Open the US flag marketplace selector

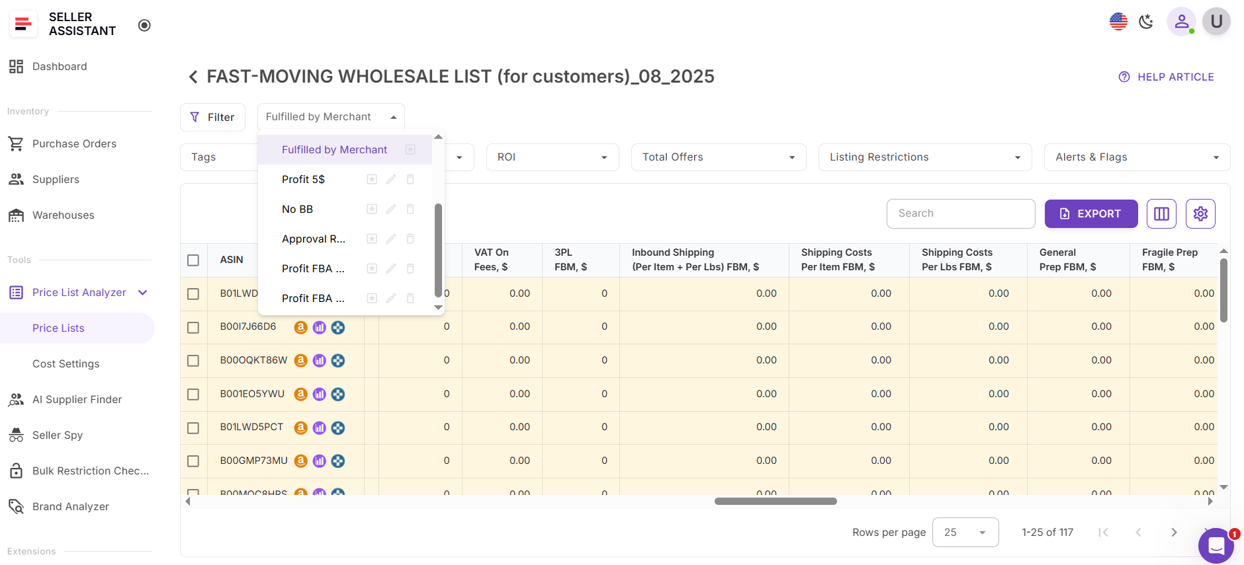coord(1118,22)
